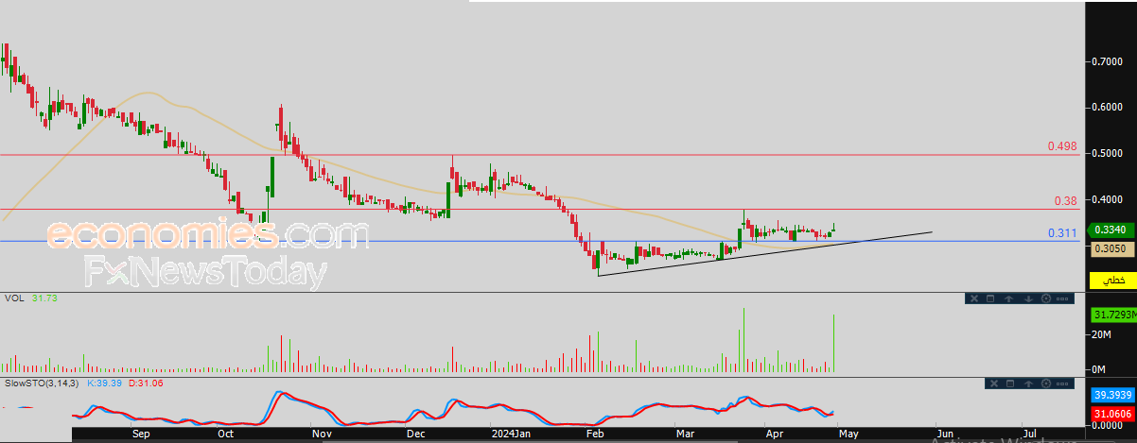This screenshot has height=443, width=1137.
Task: Open SlowSTO panel more options menu
Action: [1062, 383]
